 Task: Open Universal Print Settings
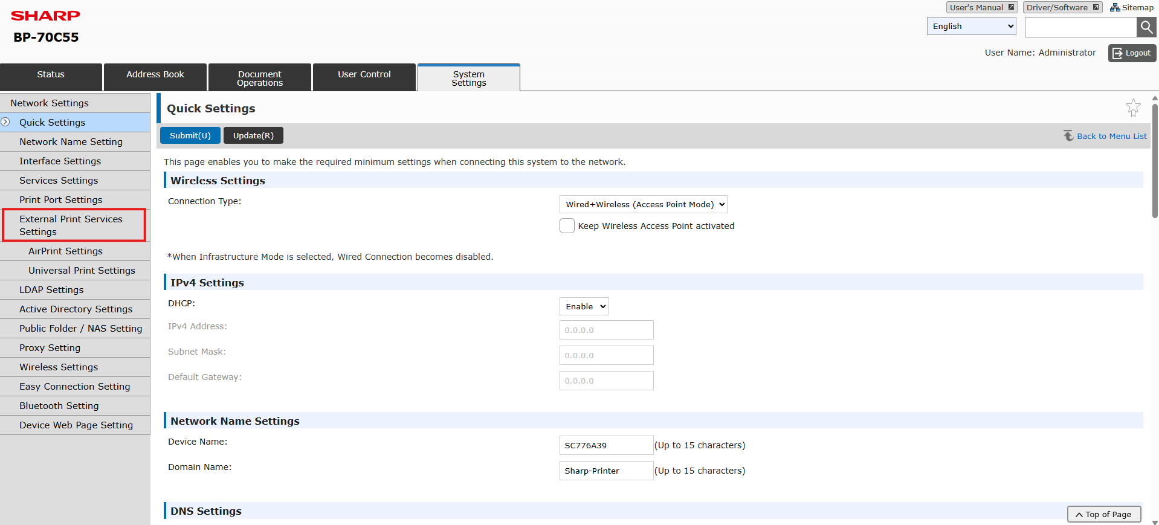pyautogui.click(x=75, y=270)
